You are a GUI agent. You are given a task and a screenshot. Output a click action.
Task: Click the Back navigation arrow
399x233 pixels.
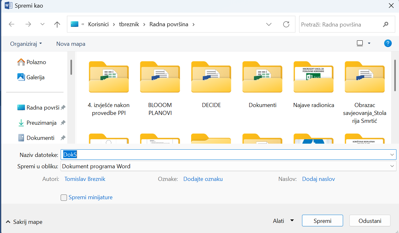click(12, 24)
